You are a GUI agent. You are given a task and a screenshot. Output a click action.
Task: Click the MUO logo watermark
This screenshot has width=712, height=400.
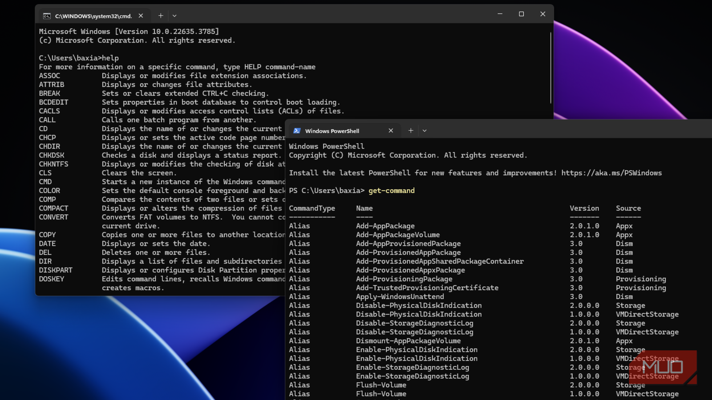(x=663, y=367)
